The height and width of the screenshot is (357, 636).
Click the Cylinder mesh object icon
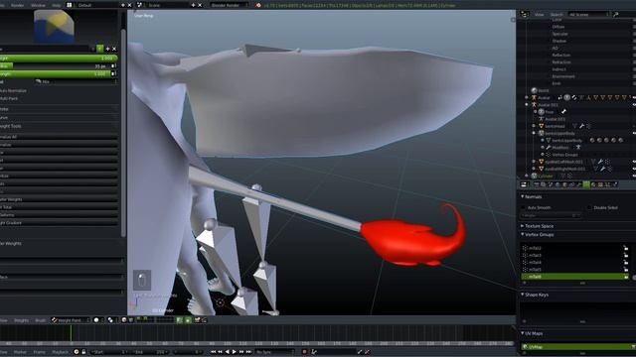(534, 177)
